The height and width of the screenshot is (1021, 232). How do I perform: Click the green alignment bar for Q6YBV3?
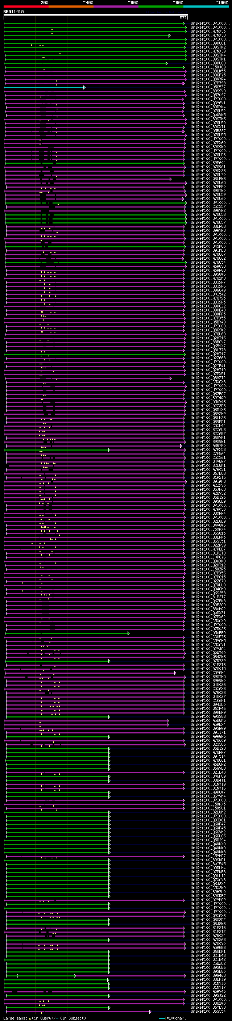point(58,1008)
